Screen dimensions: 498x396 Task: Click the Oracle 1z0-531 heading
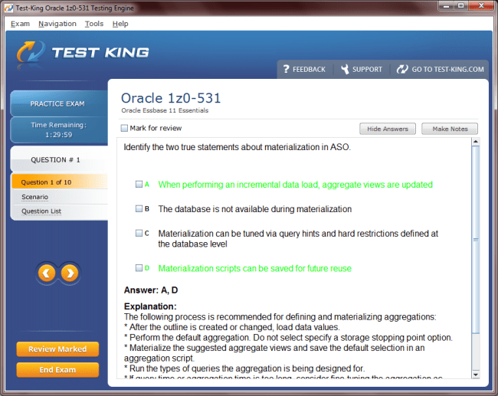(171, 98)
